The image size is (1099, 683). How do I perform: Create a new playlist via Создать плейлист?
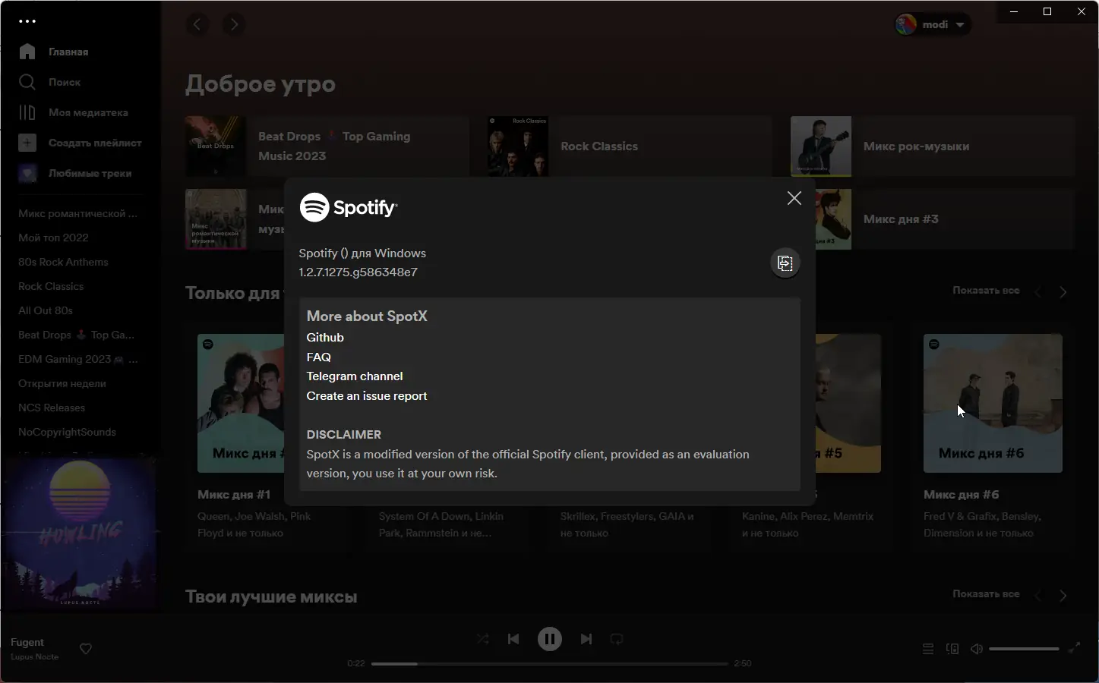[x=94, y=143]
